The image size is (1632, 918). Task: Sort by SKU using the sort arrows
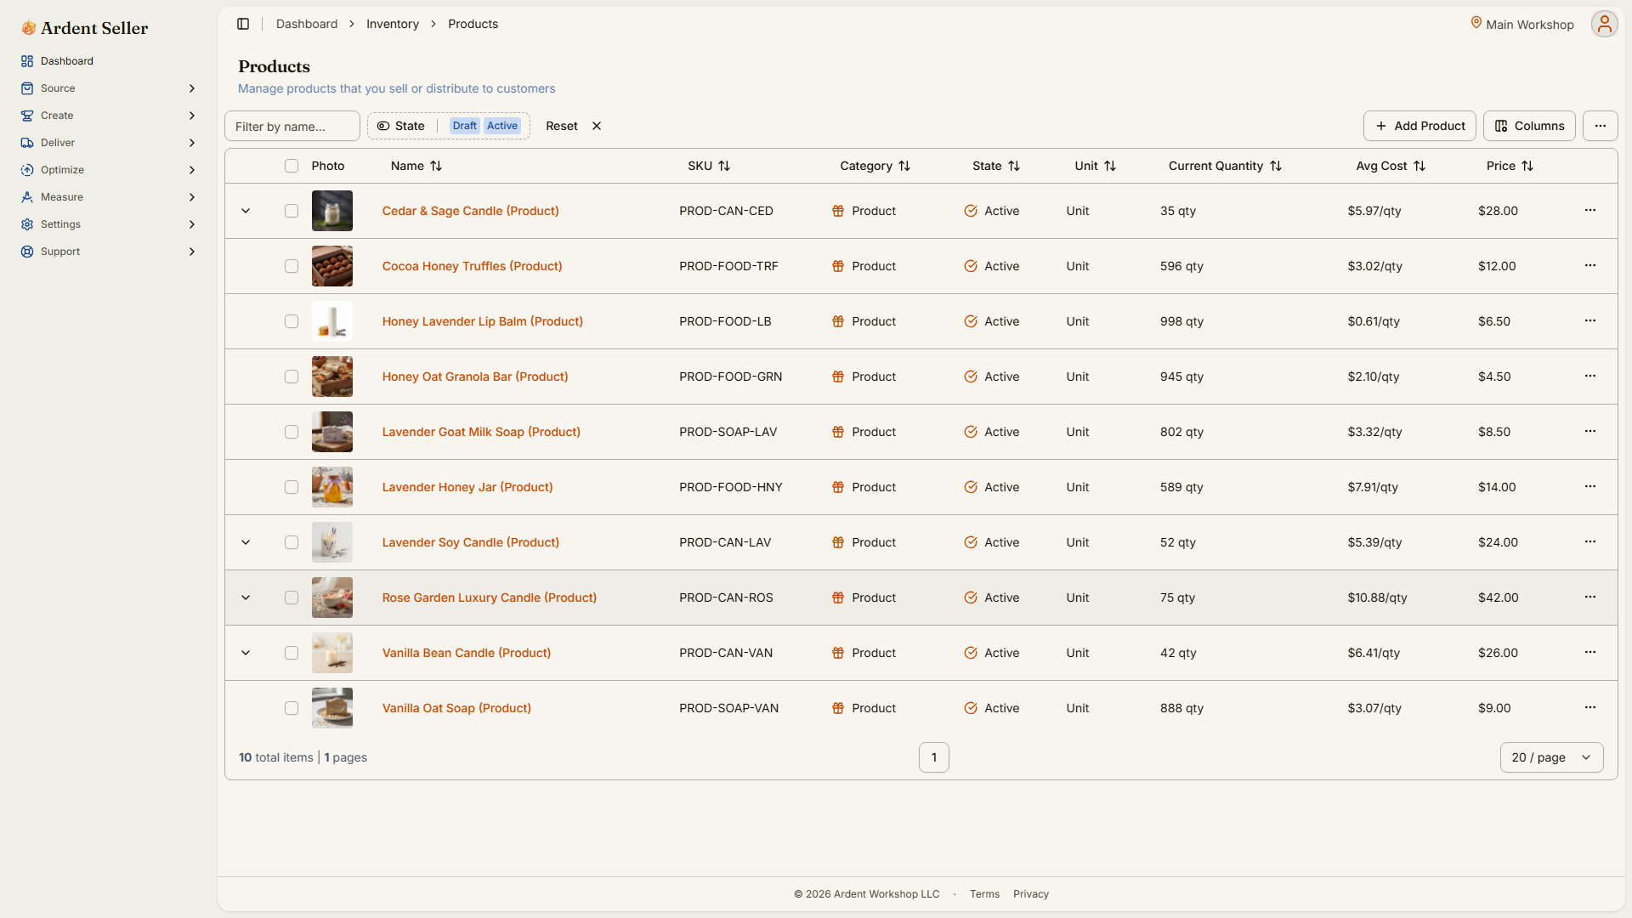tap(724, 166)
